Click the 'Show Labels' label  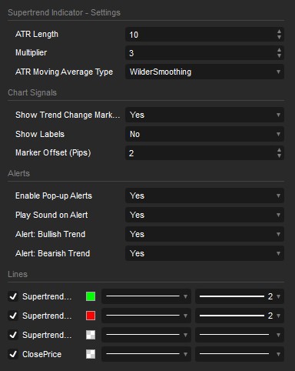(x=40, y=134)
